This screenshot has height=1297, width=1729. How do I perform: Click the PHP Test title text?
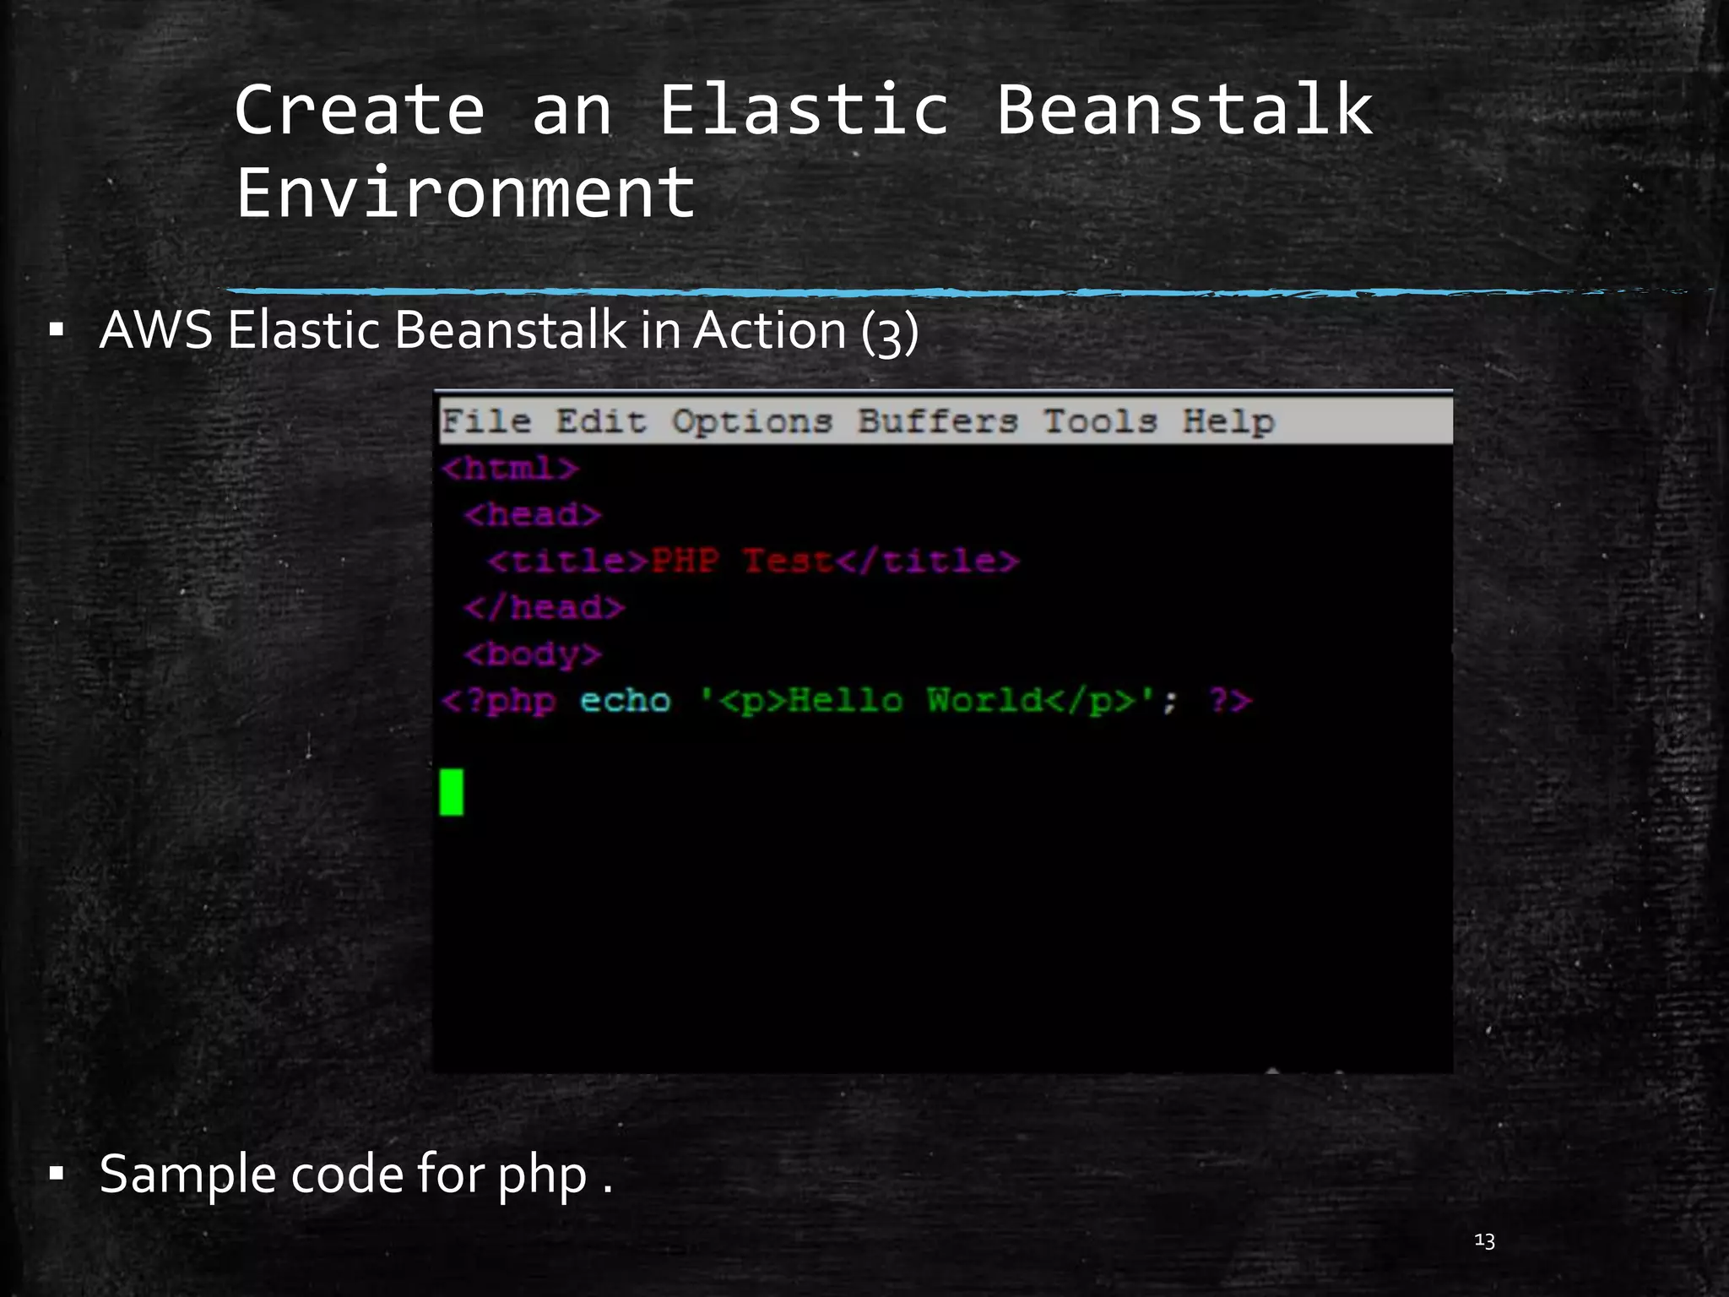(x=742, y=561)
